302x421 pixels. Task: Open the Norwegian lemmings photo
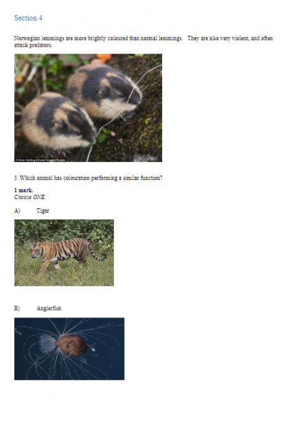click(88, 108)
